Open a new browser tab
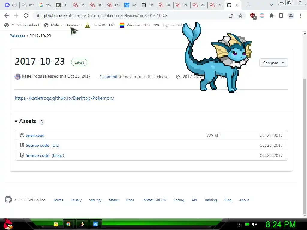 248,5
